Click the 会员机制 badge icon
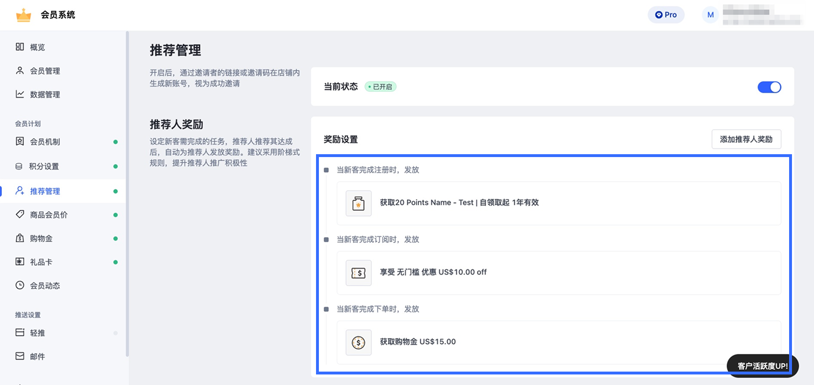Viewport: 814px width, 385px height. pos(20,142)
